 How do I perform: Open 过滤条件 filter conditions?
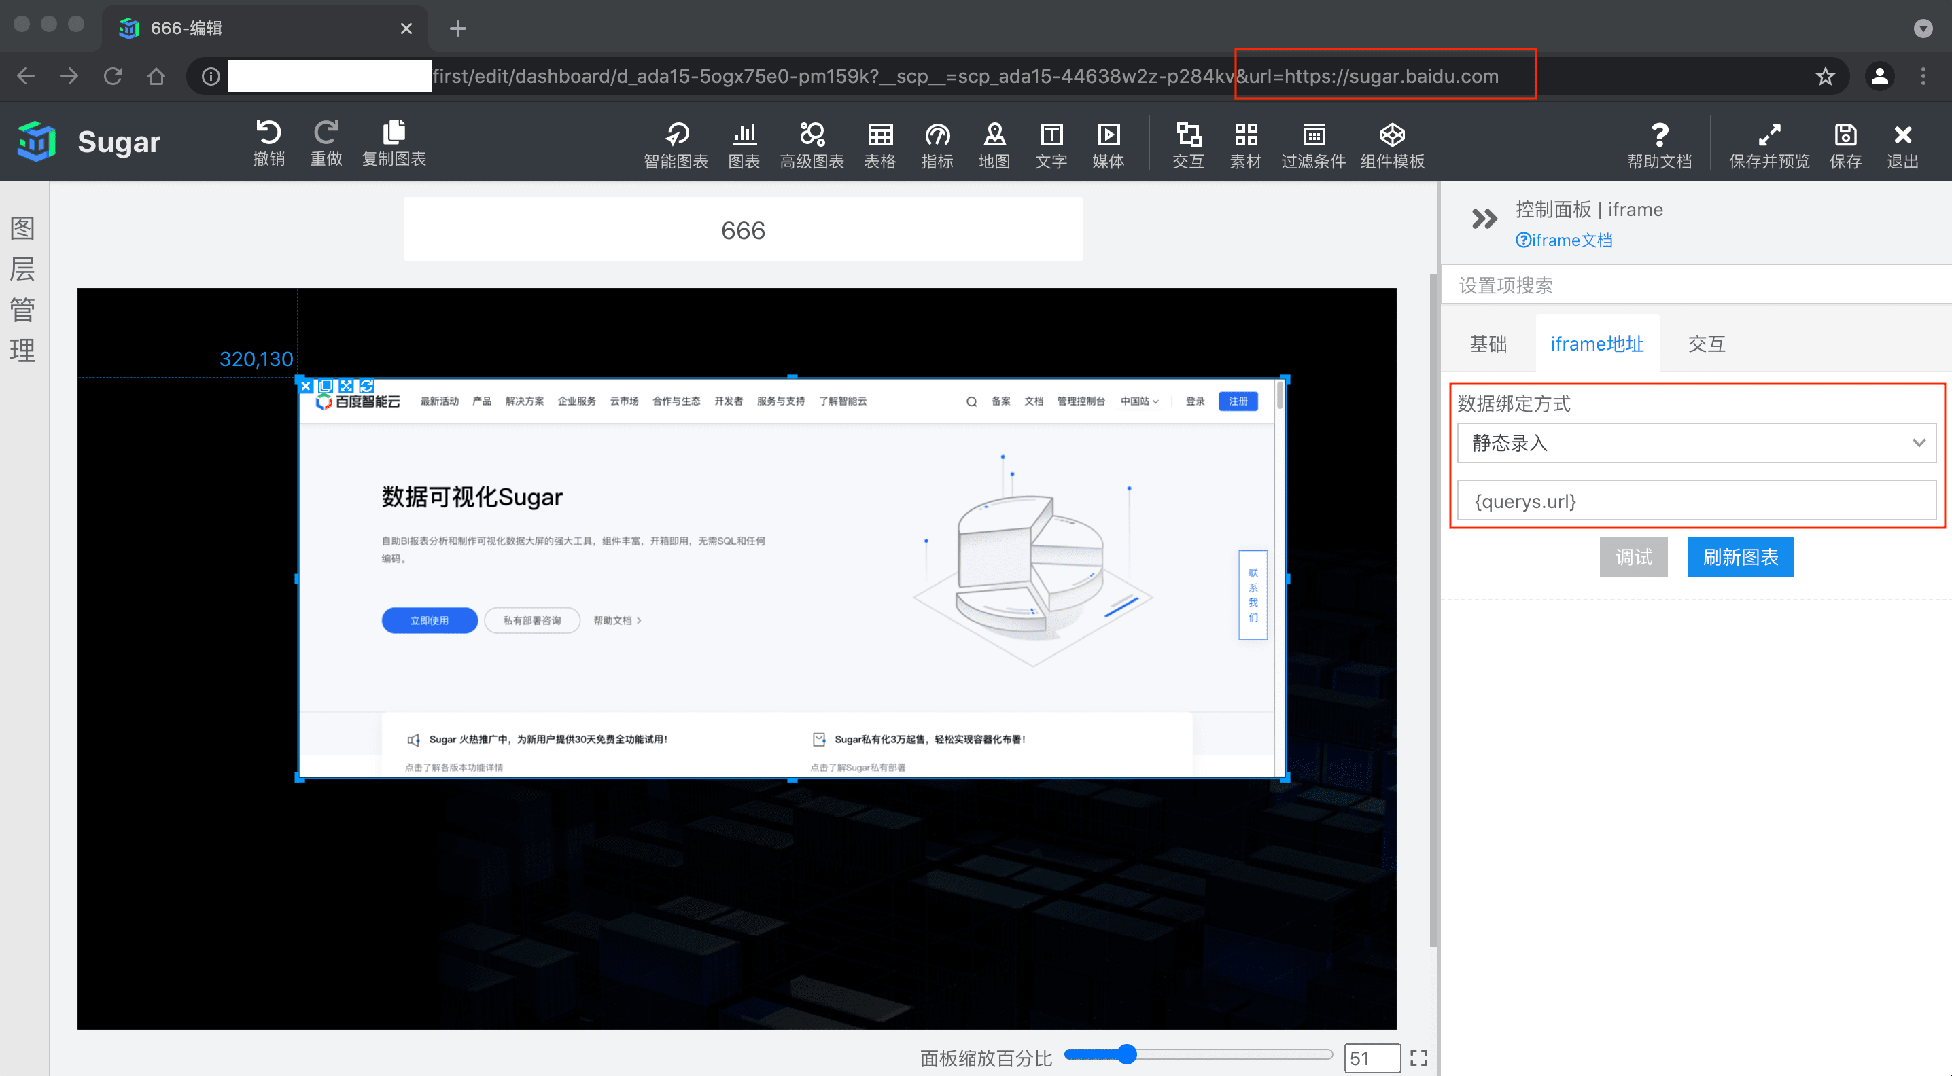1313,145
